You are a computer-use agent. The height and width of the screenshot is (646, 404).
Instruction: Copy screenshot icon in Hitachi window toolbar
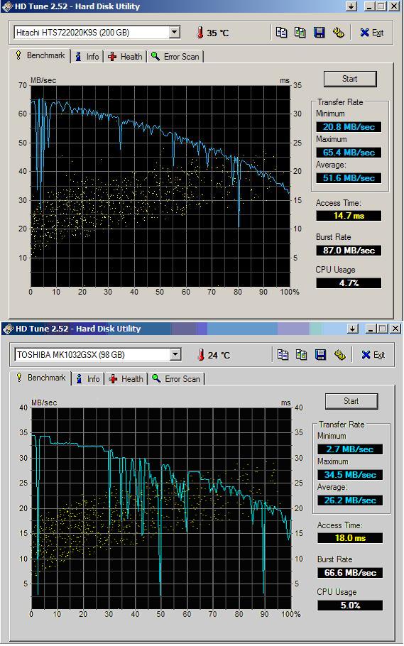click(x=300, y=33)
